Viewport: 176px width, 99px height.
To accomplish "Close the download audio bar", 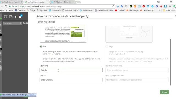I will (35, 95).
